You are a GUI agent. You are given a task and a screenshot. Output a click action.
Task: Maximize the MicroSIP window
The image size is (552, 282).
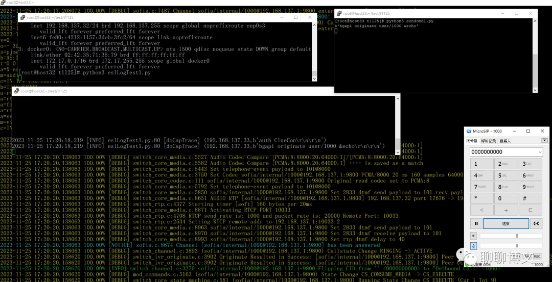528,131
